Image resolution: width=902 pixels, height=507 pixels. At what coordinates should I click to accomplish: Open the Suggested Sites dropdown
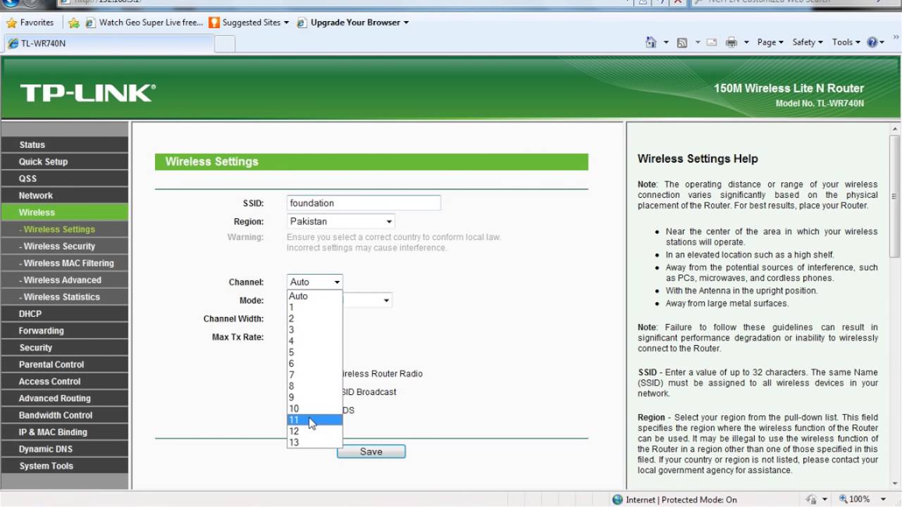249,23
